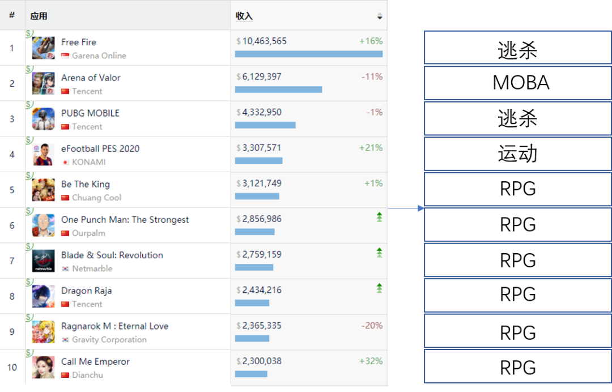Select the MOBA genre box
The image size is (612, 392).
518,83
